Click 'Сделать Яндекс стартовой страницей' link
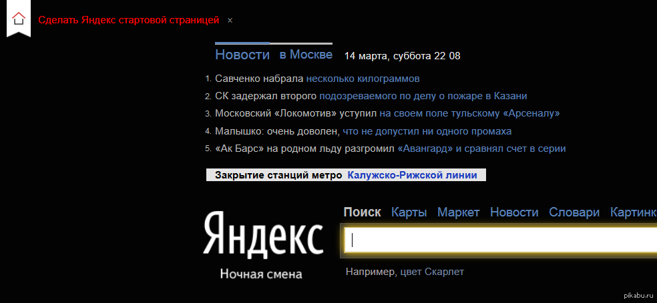This screenshot has height=303, width=657. 129,20
